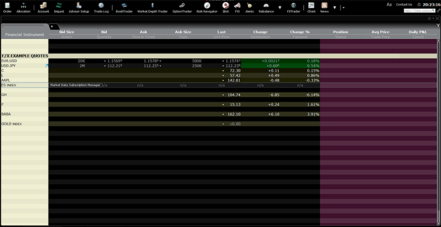Image resolution: width=441 pixels, height=227 pixels.
Task: Open Market Depth Trader
Action: 152,7
